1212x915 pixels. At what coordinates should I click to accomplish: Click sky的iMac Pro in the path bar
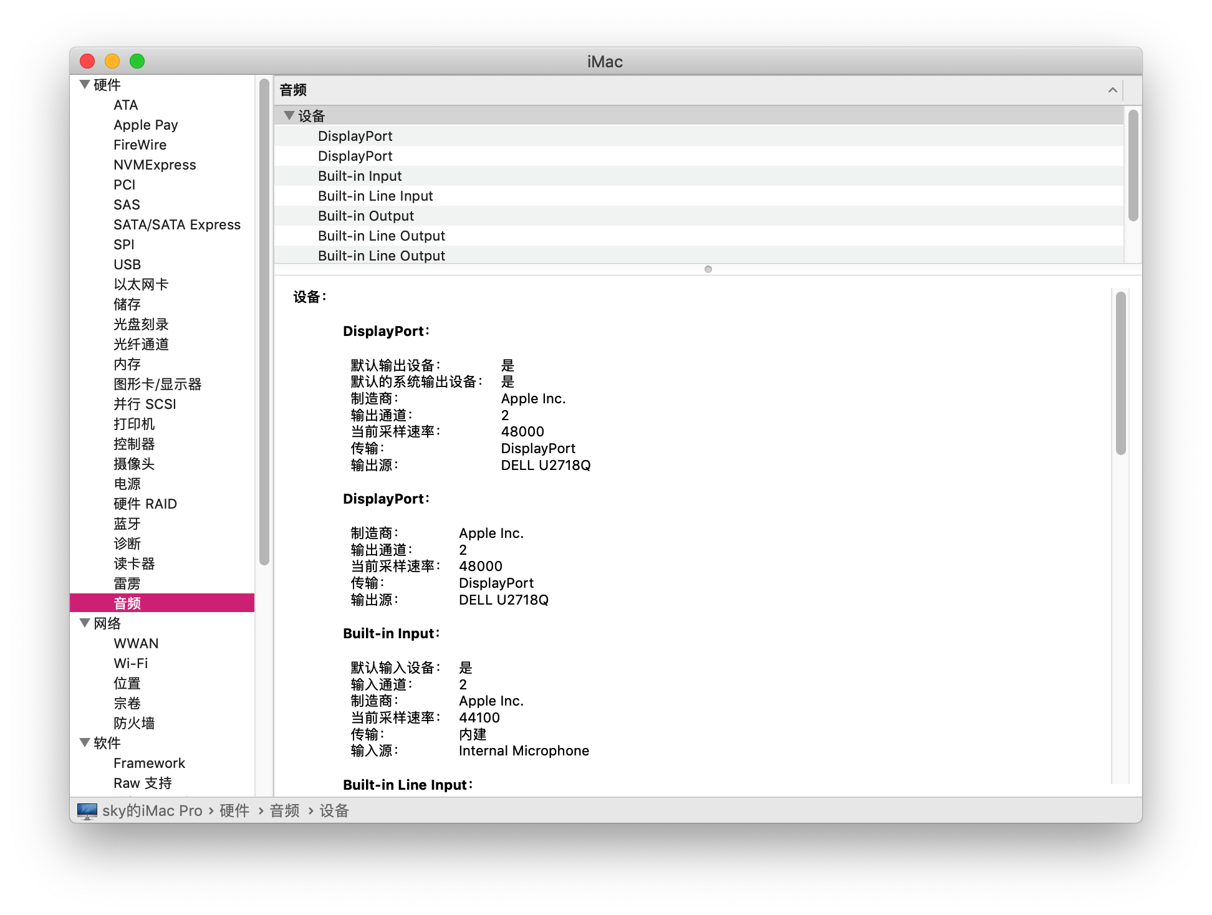tap(152, 810)
